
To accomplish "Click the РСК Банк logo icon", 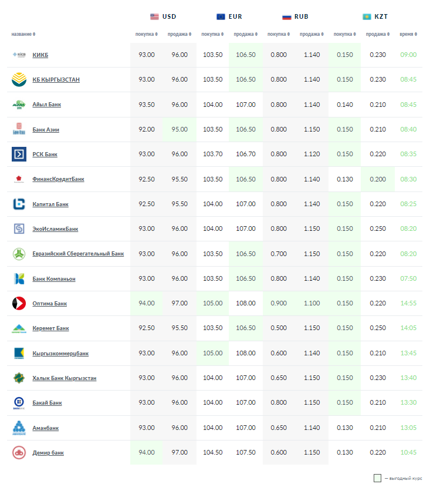I will coord(19,154).
